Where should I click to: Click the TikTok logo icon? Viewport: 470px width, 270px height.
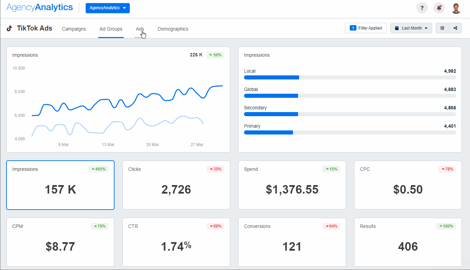click(9, 29)
